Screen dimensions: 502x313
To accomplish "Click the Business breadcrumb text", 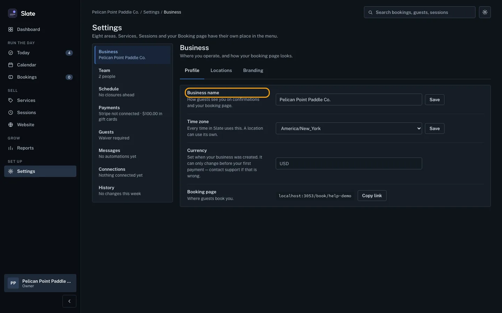I will (x=172, y=12).
